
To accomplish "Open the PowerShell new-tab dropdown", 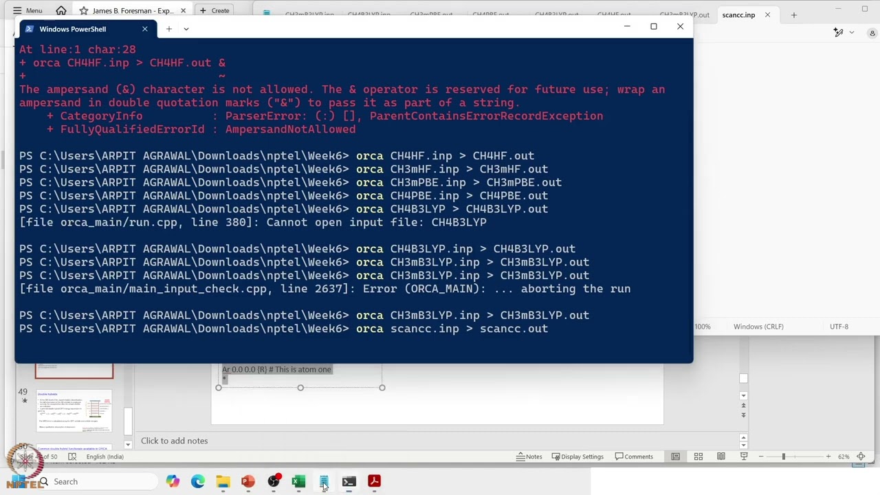I will [186, 29].
